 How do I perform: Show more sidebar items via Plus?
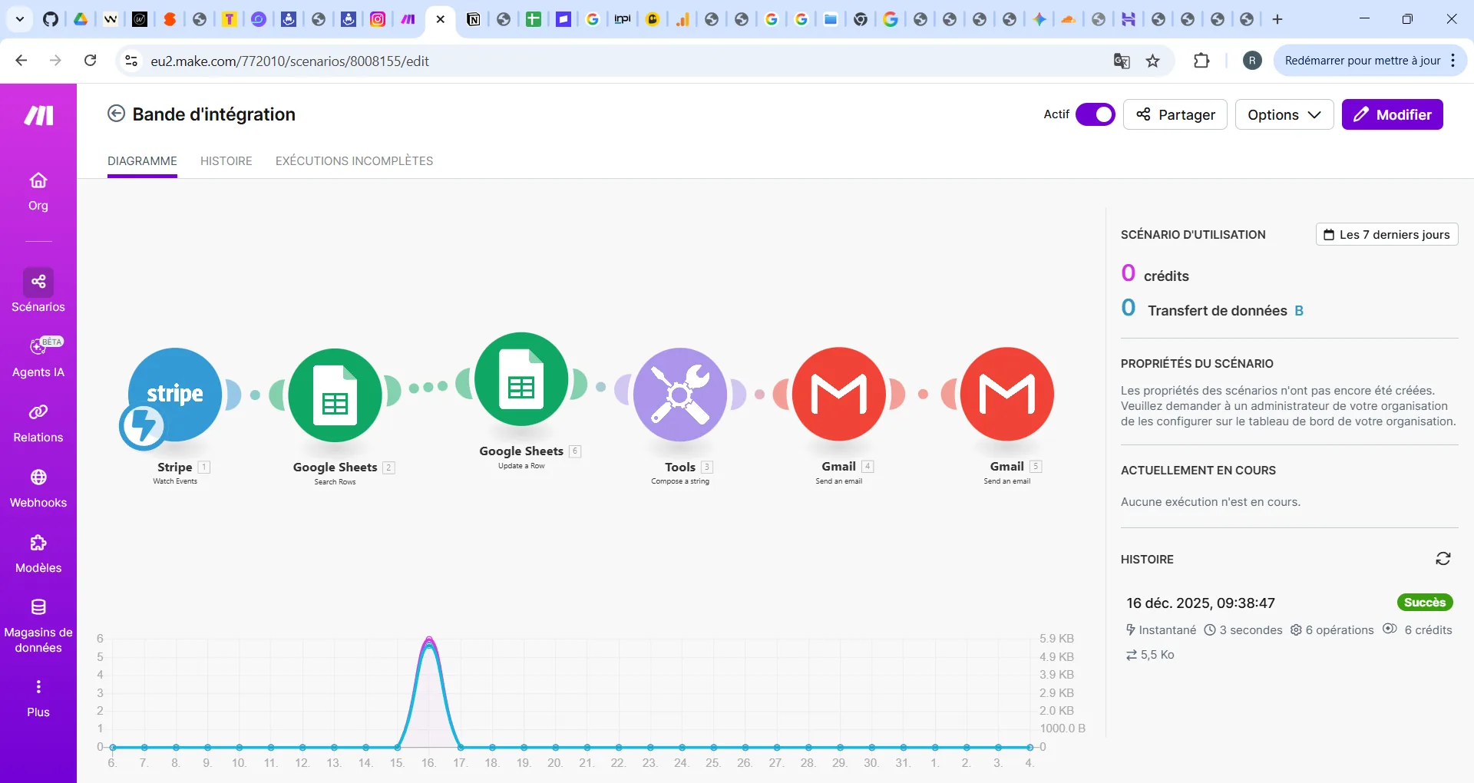click(38, 698)
